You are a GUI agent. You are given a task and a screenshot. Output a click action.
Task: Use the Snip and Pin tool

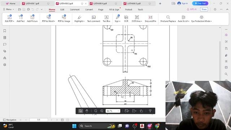pos(150,18)
